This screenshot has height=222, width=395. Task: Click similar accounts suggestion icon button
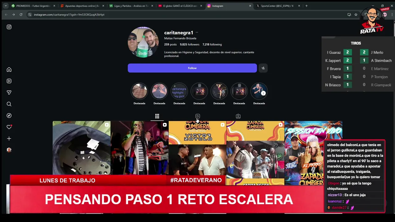coord(263,68)
